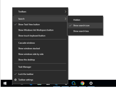Viewport: 116px width, 90px height.
Task: Choose Show windows stacked
Action: (40, 48)
